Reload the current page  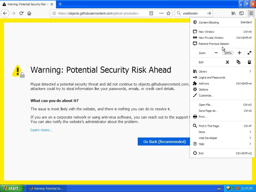point(21,13)
